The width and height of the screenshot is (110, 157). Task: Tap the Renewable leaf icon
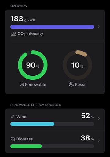coord(22,85)
